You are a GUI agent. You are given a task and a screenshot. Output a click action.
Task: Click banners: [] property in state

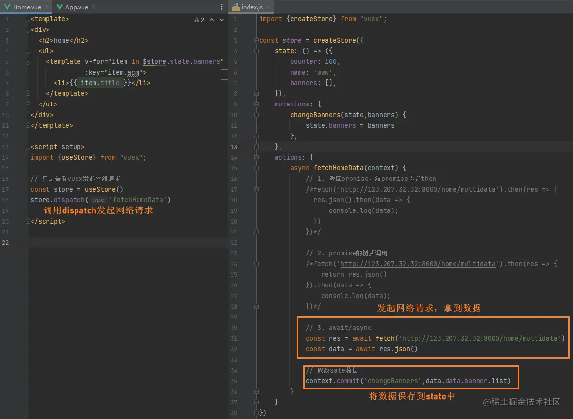[313, 83]
